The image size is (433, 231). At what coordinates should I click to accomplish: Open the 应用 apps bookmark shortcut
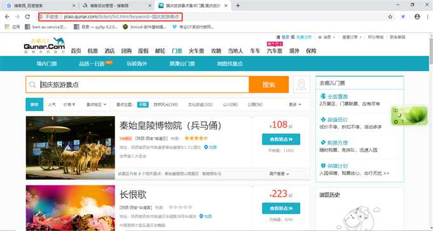(x=12, y=27)
